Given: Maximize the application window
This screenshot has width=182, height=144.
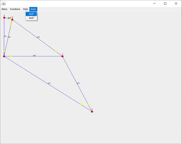Looking at the screenshot, I should 165,3.
